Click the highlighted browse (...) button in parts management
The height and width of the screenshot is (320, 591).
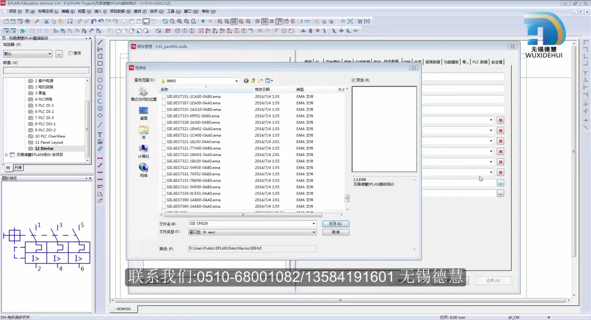(500, 183)
